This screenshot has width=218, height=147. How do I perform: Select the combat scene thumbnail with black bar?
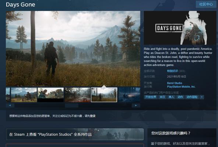(50, 95)
